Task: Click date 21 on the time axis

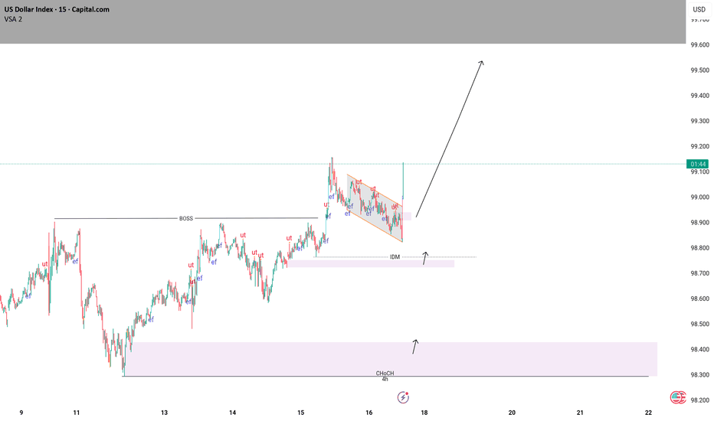Action: (580, 413)
